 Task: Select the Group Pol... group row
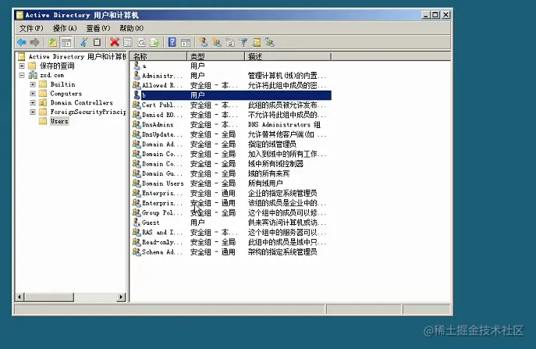coord(232,213)
